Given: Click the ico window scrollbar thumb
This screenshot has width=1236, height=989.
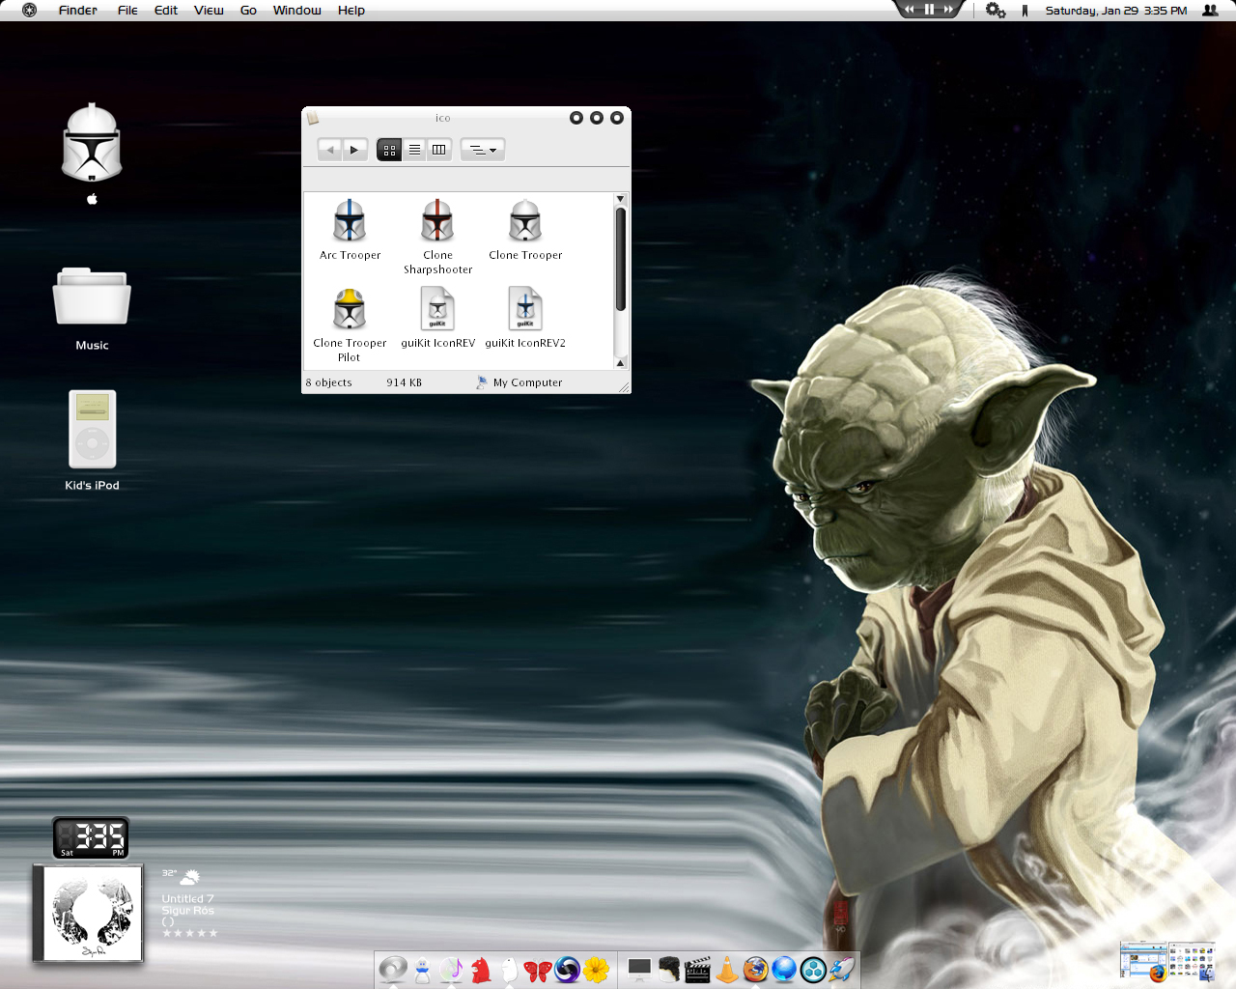Looking at the screenshot, I should [x=620, y=259].
